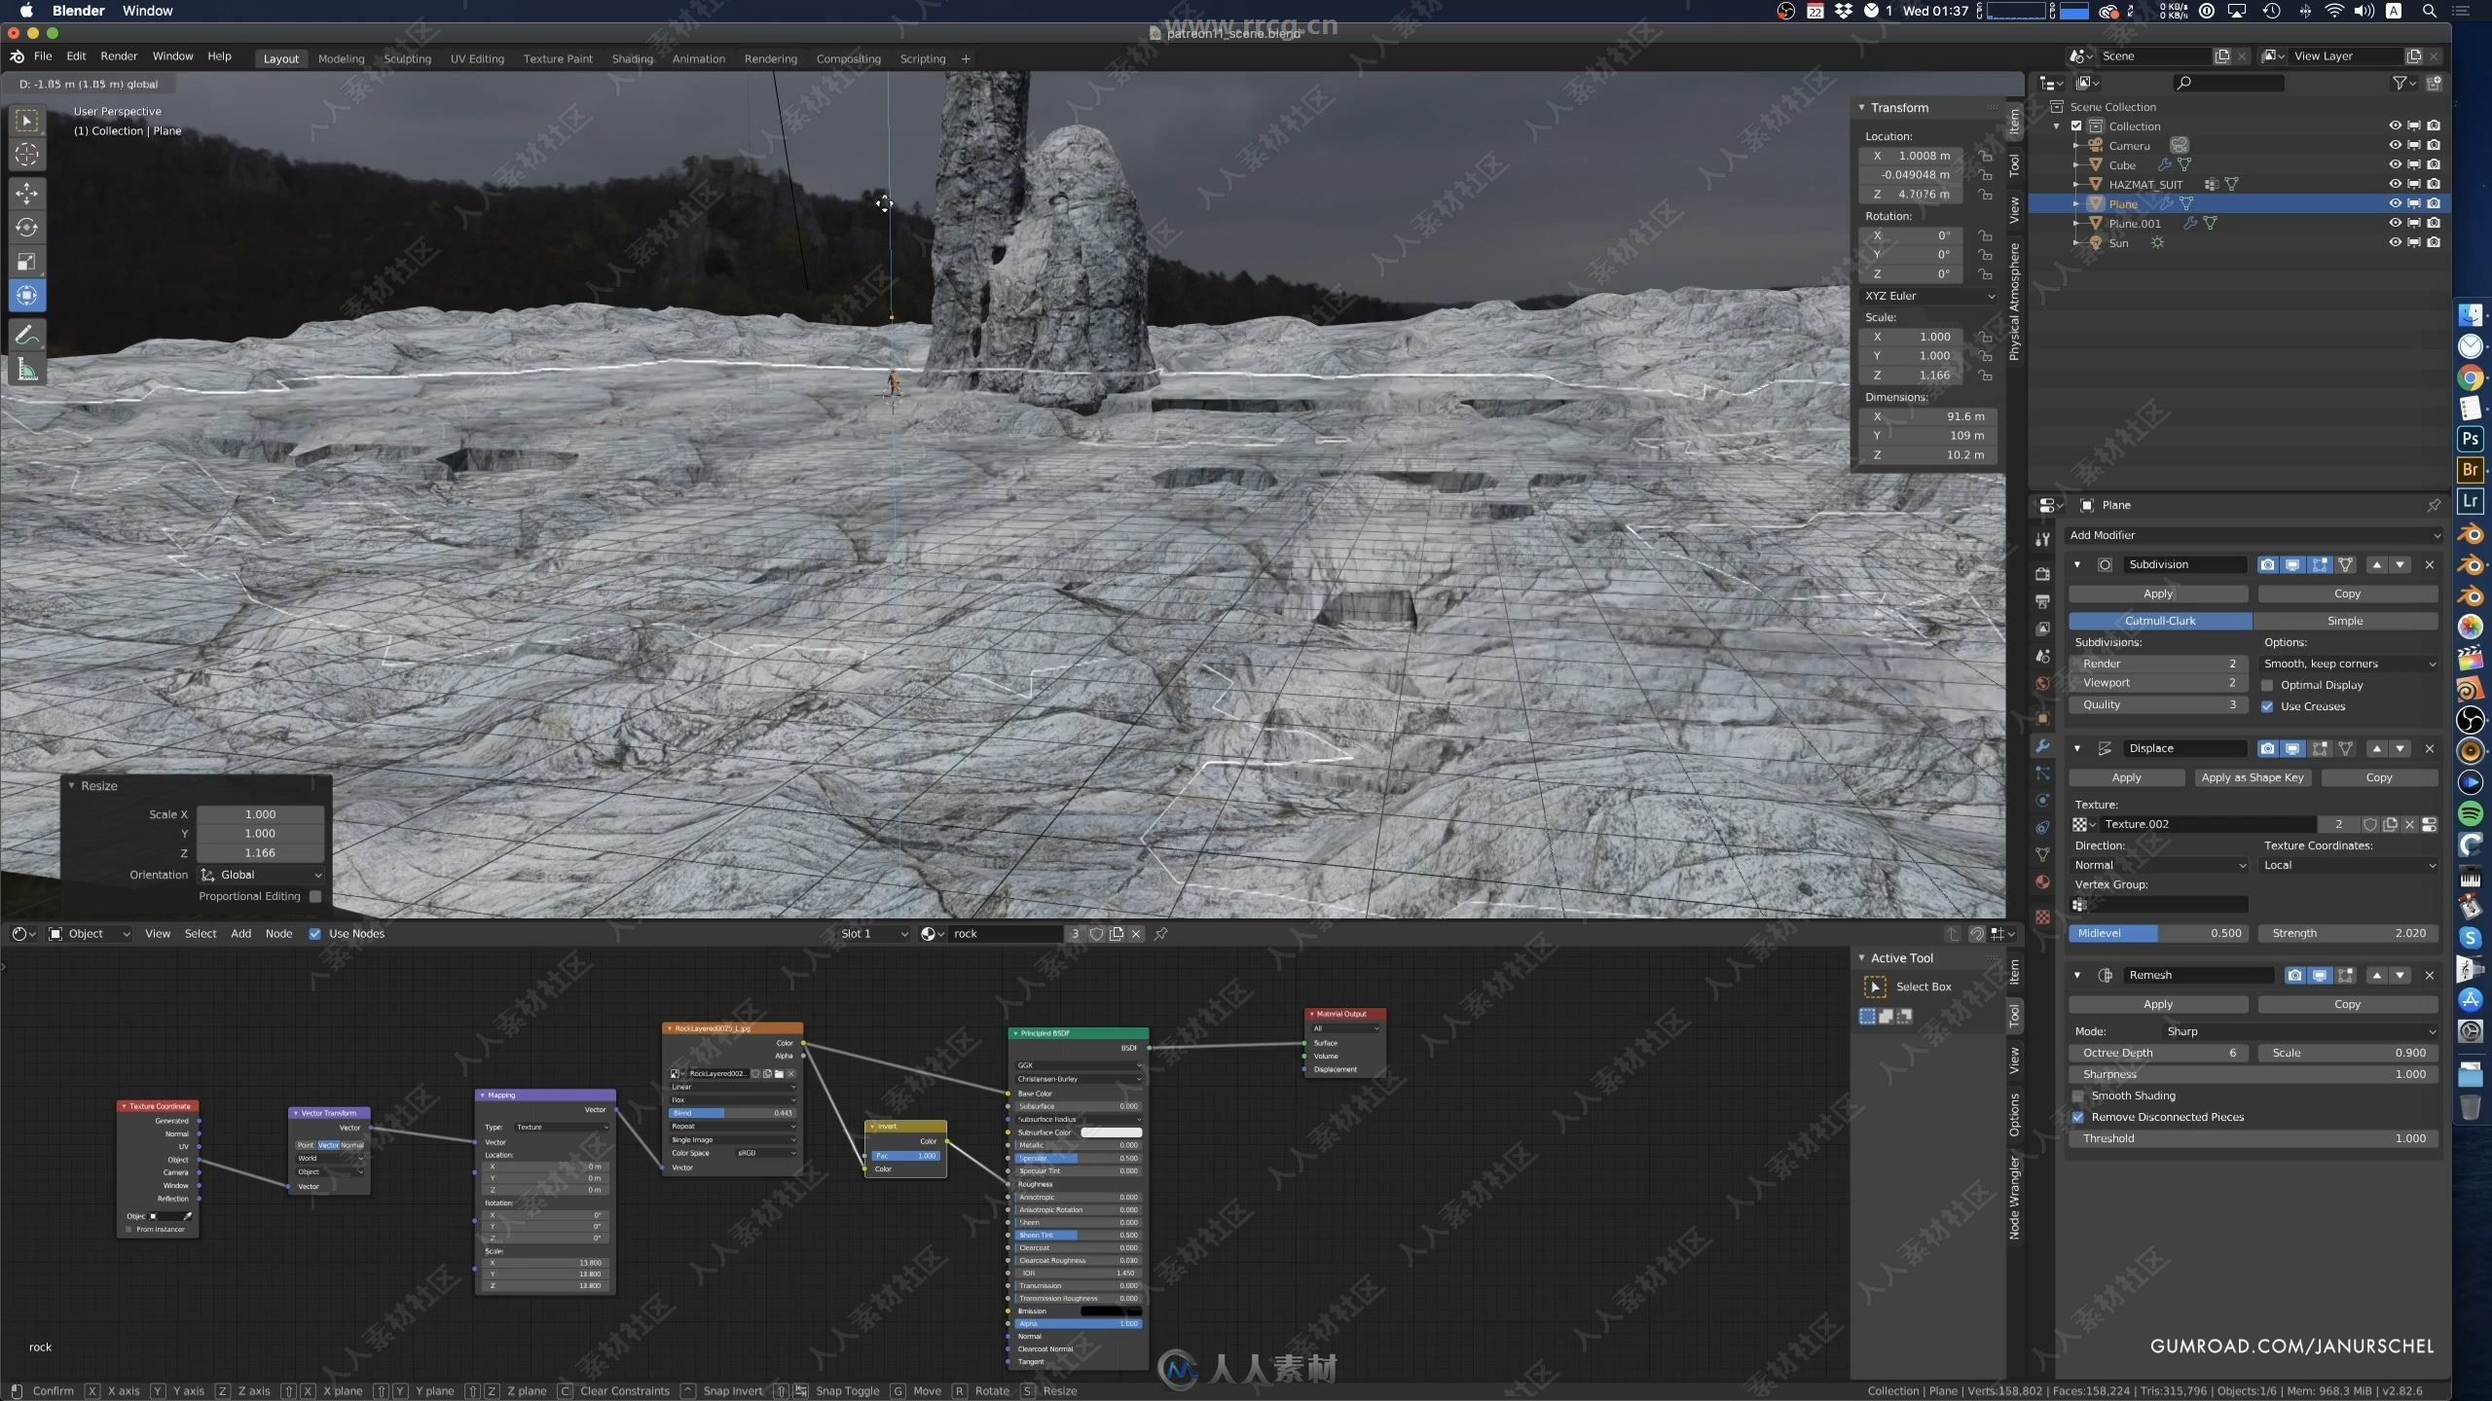Move the Displace modifier up

coord(2377,748)
